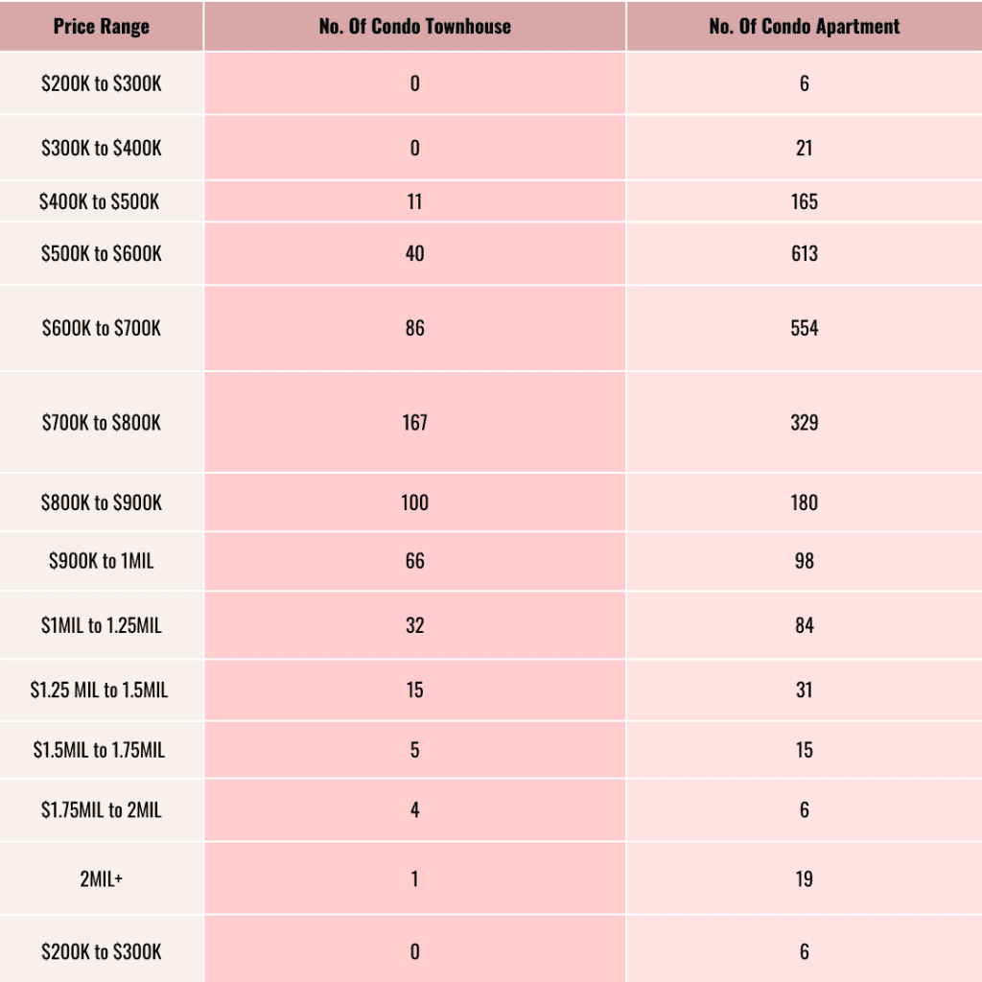Screen dimensions: 982x982
Task: Click the townhouse count 32 cell
Action: click(x=414, y=625)
